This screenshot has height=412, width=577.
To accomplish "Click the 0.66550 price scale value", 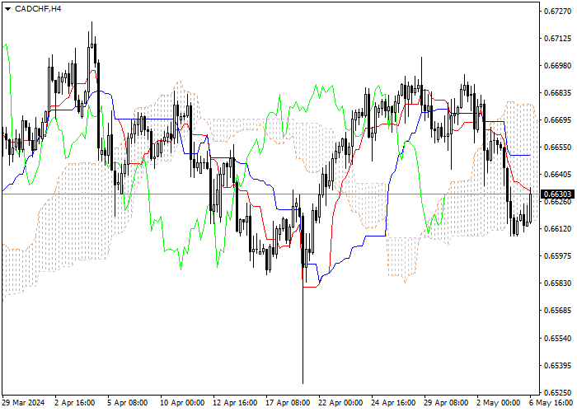I will (x=557, y=147).
